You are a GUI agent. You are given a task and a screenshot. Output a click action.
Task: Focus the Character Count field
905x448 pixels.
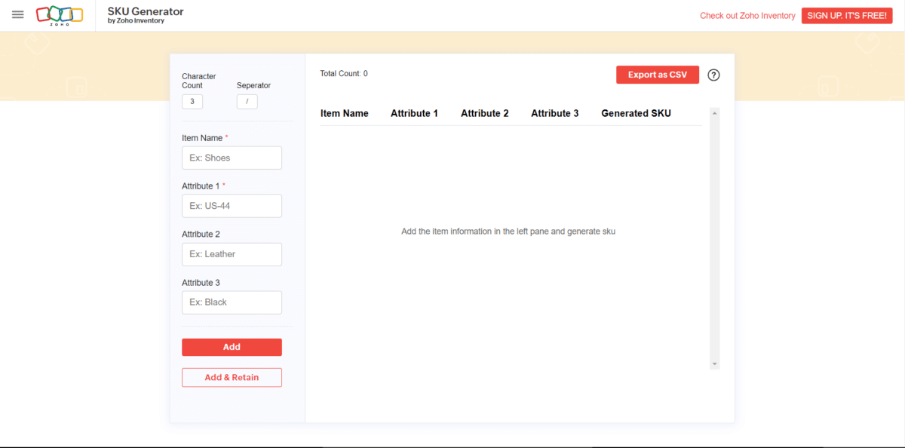pyautogui.click(x=192, y=101)
